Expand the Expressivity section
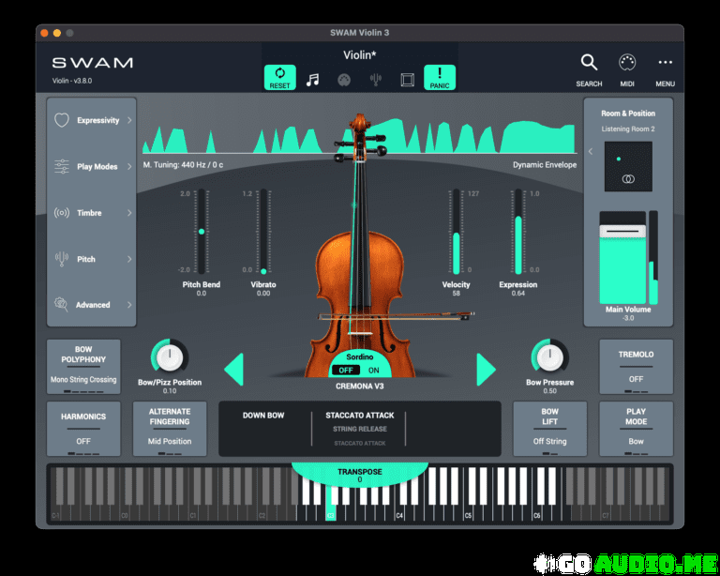 [92, 120]
